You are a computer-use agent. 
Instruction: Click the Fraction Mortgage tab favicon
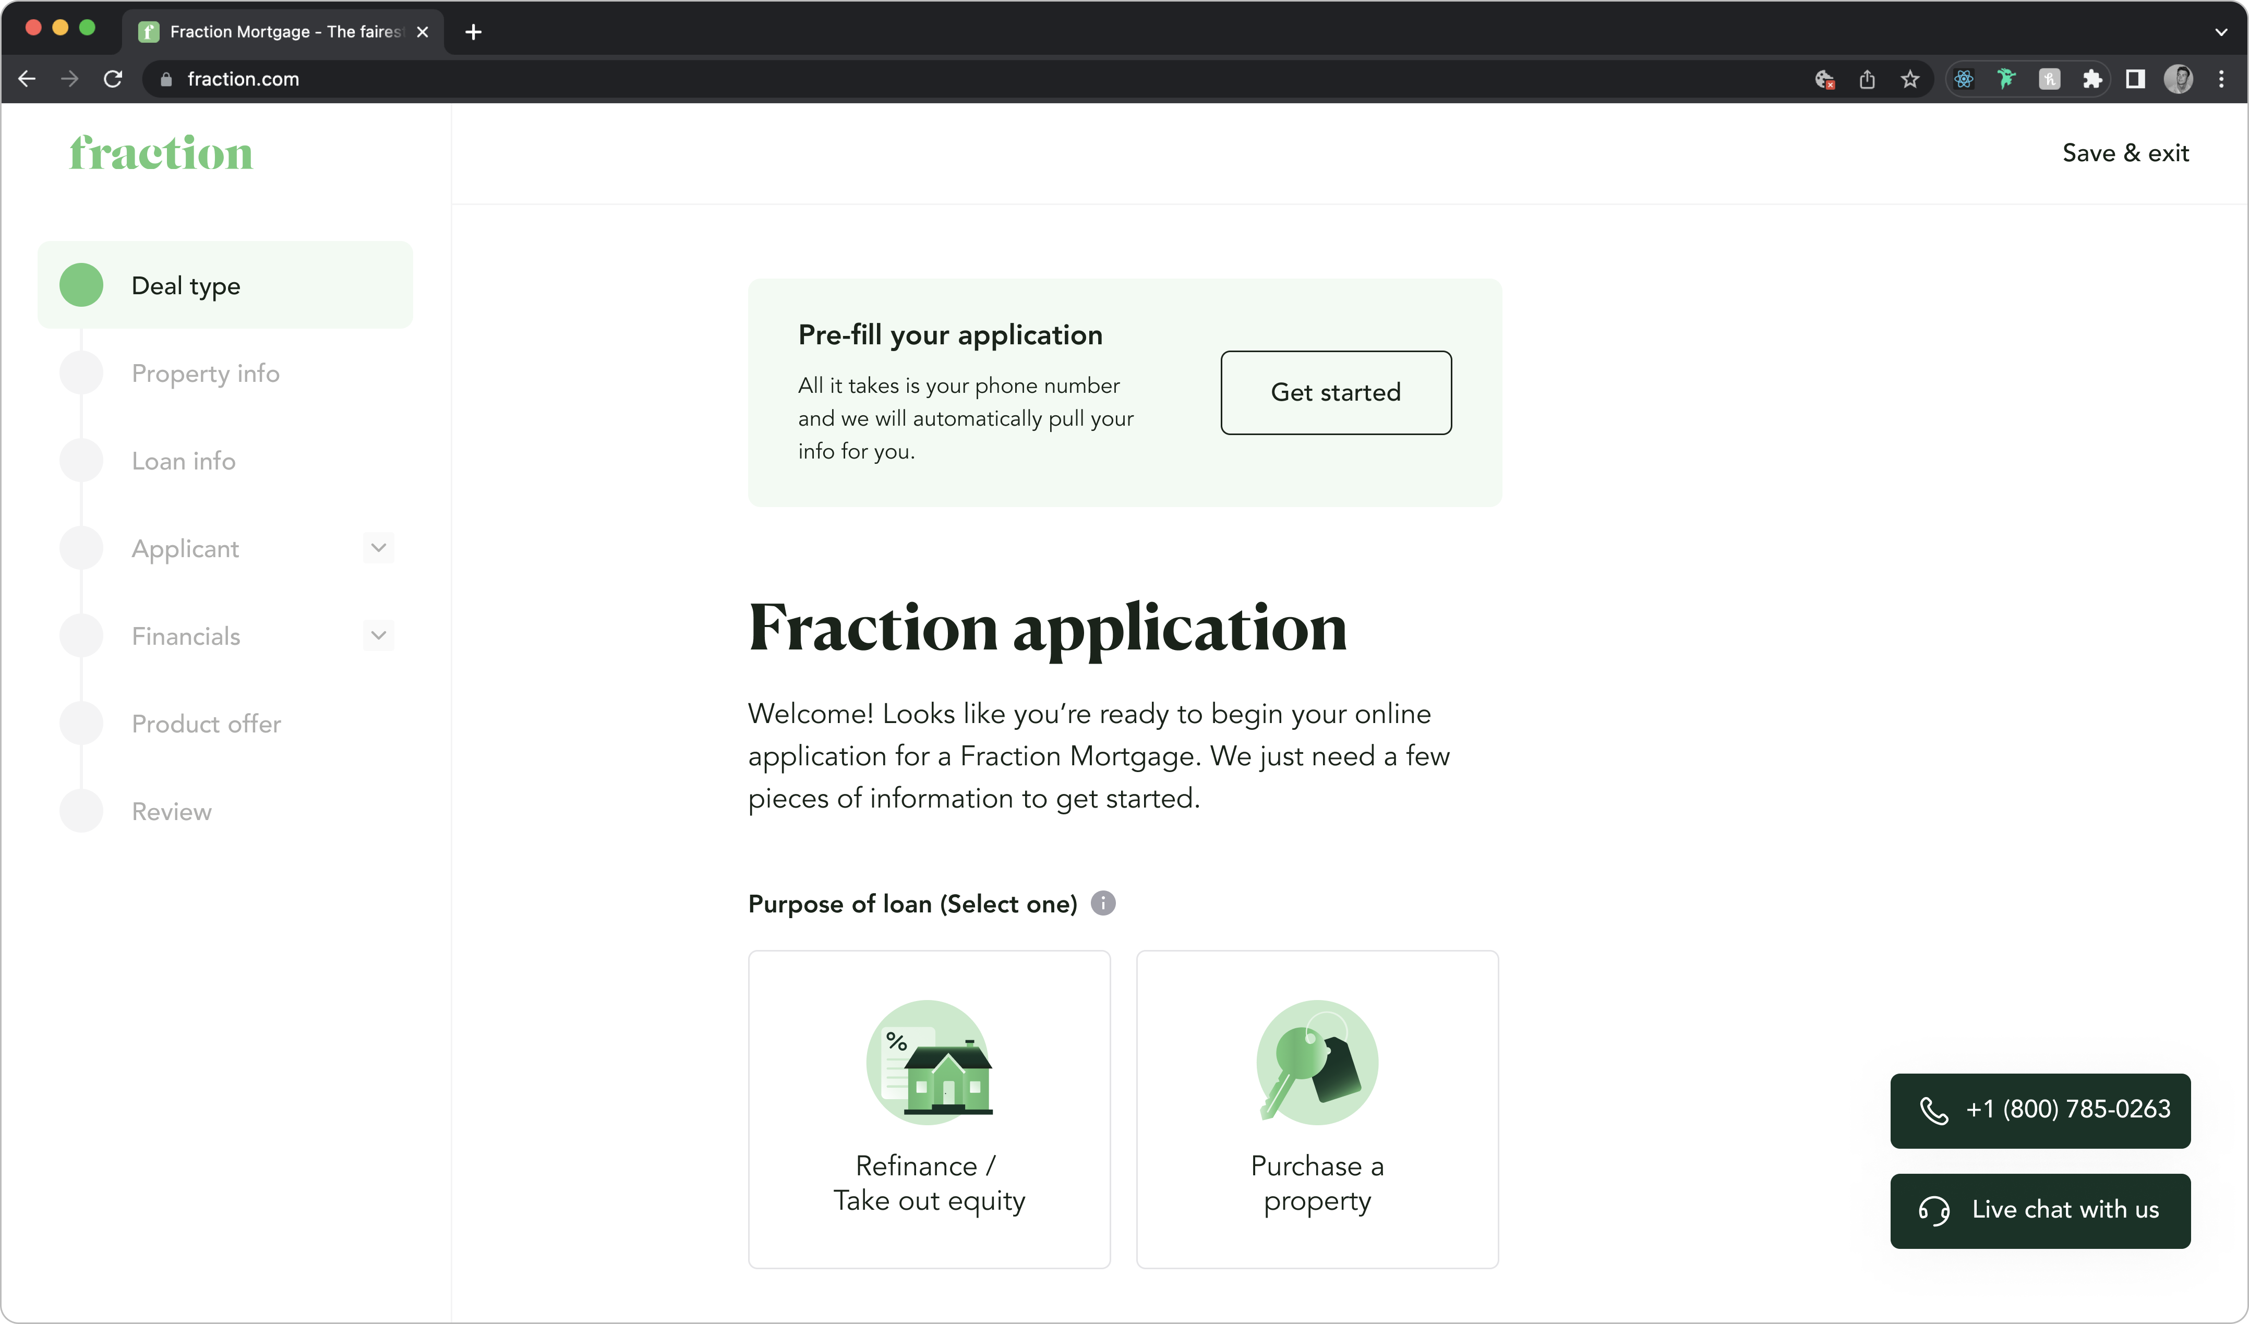click(149, 32)
